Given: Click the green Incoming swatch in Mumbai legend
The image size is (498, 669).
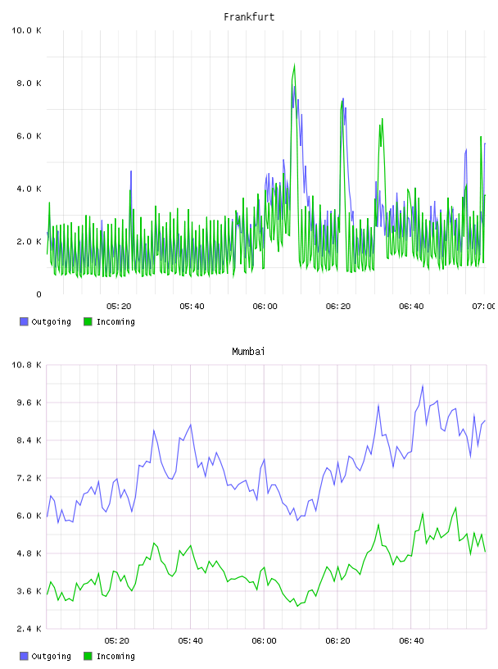Looking at the screenshot, I should pos(88,656).
